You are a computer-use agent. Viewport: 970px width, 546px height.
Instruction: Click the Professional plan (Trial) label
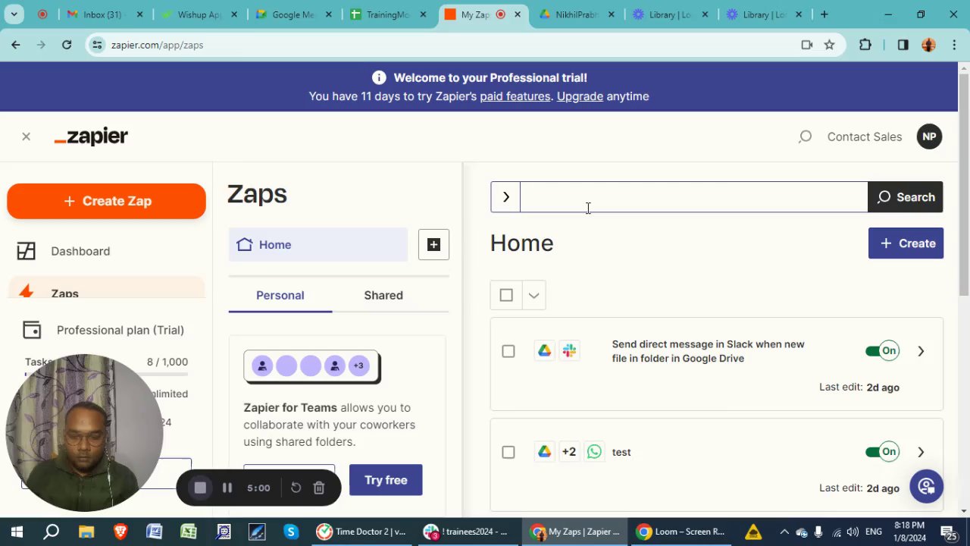click(x=120, y=330)
